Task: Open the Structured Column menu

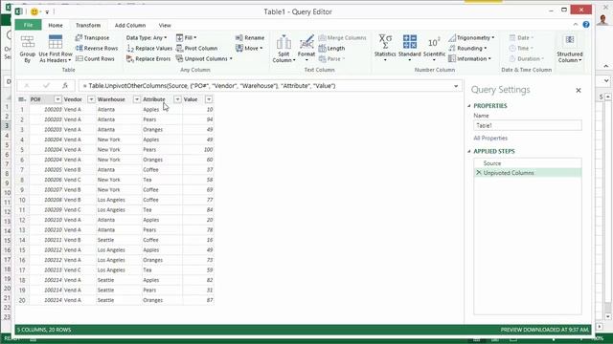Action: coord(570,48)
